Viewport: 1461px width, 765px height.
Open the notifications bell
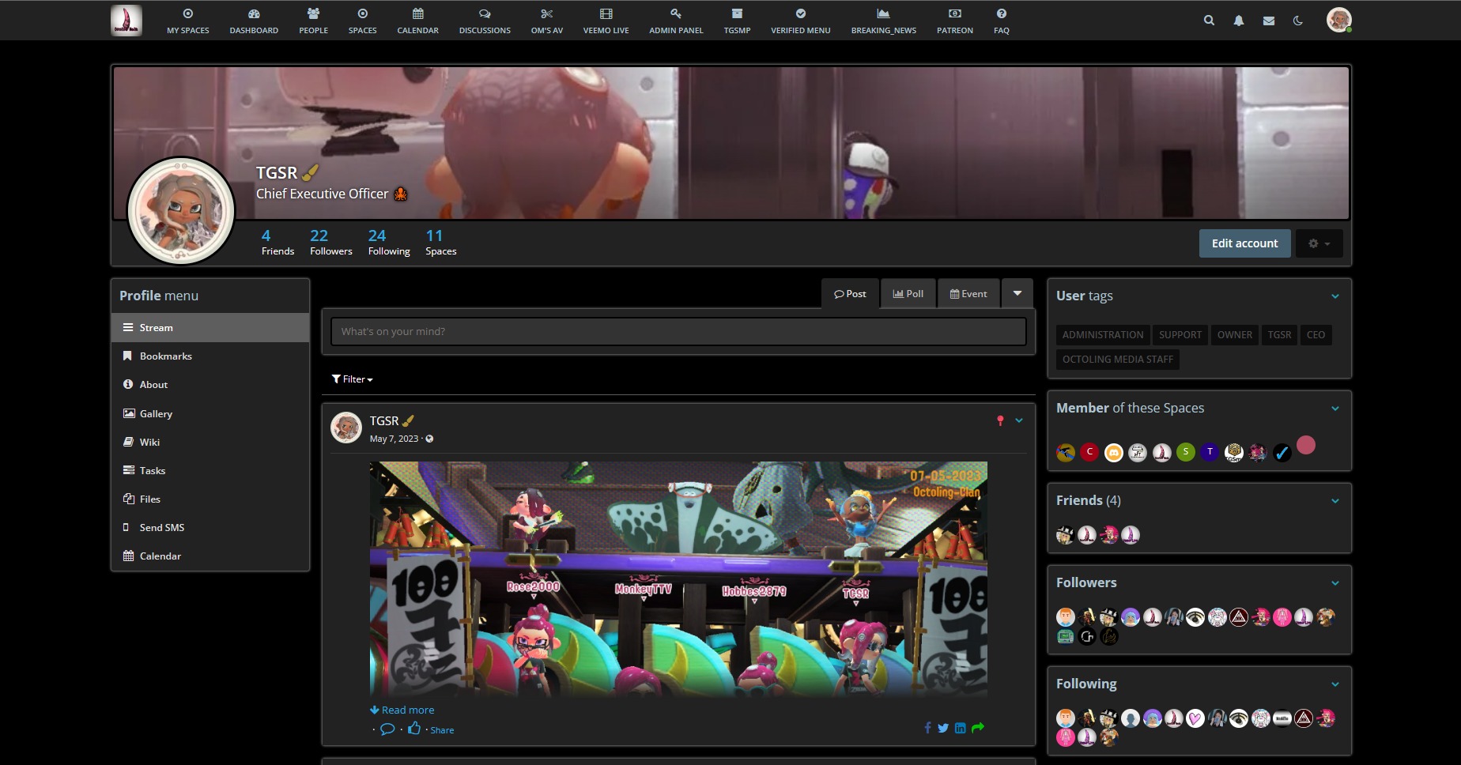click(x=1239, y=21)
